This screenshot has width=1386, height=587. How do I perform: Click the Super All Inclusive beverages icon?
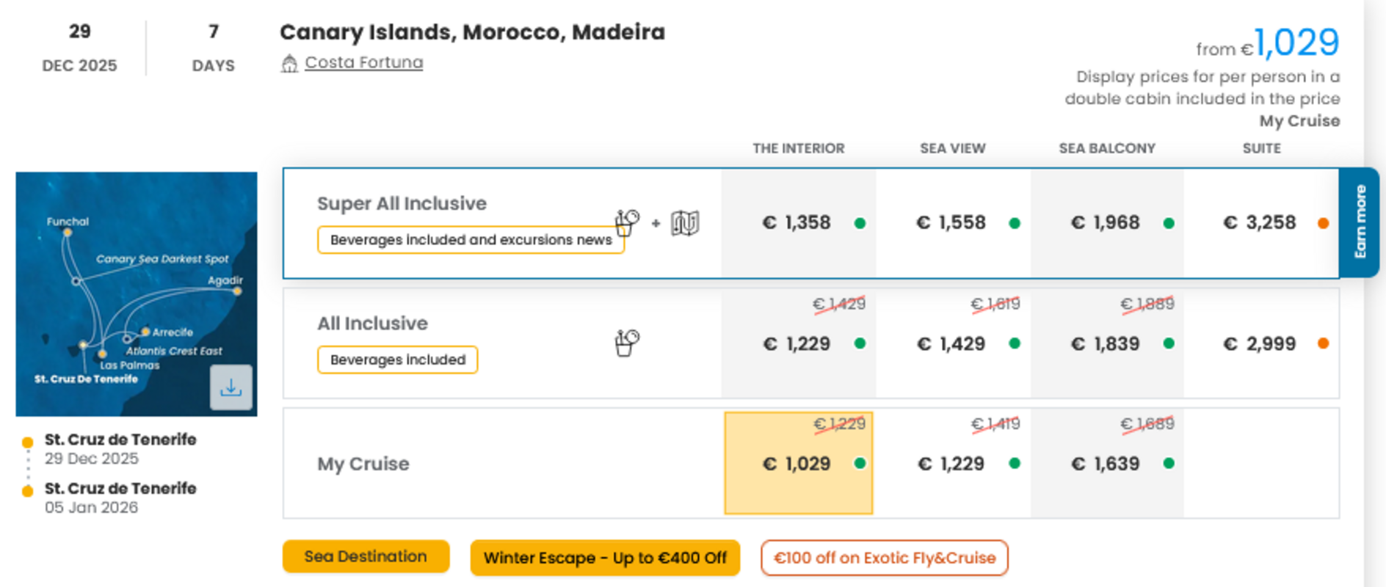626,223
